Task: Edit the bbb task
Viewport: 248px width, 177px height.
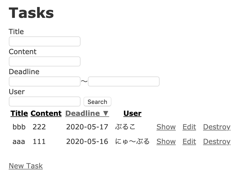Action: (189, 127)
